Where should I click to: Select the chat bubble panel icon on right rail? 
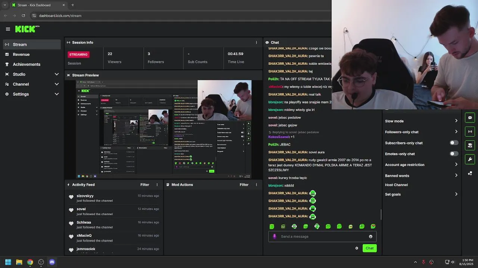point(470,118)
